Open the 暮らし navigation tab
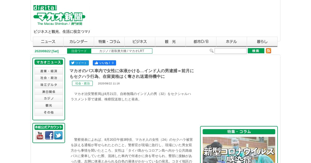 coord(262,42)
